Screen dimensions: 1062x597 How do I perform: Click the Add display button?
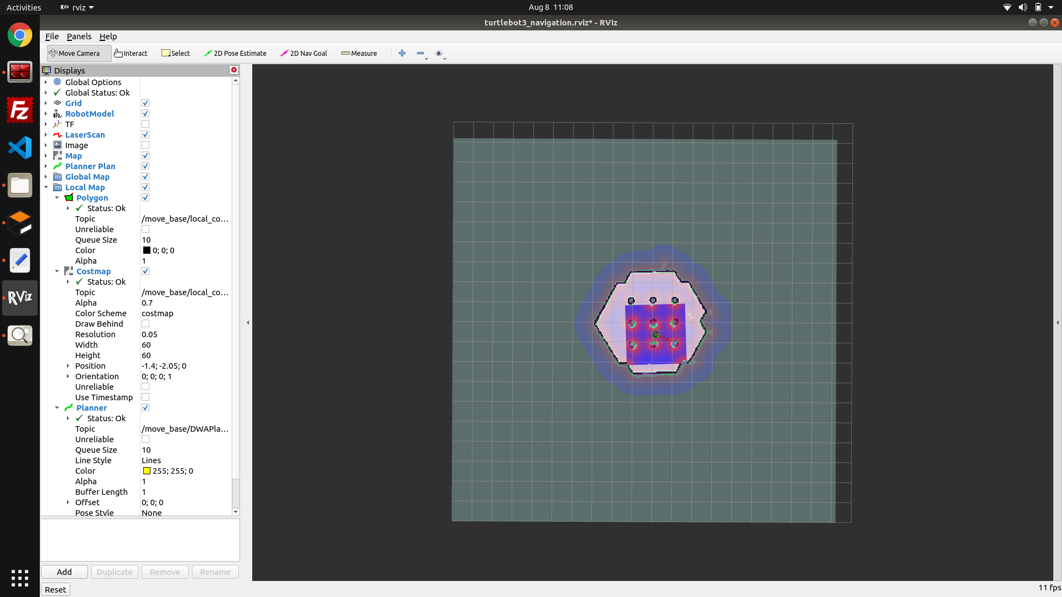[64, 572]
